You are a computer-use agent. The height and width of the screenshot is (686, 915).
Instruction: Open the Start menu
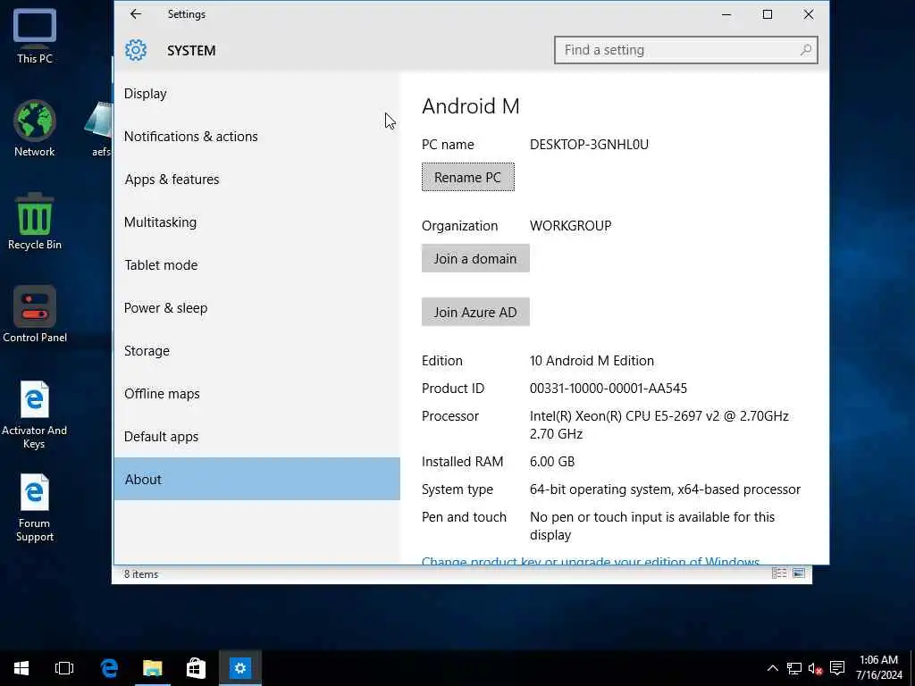21,668
